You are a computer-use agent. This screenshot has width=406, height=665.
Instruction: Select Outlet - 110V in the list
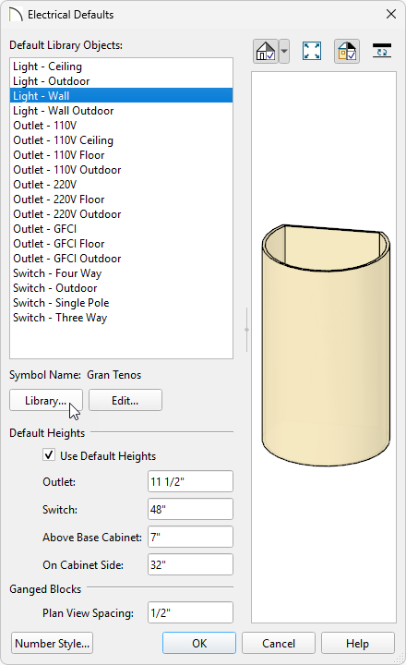[x=121, y=126]
